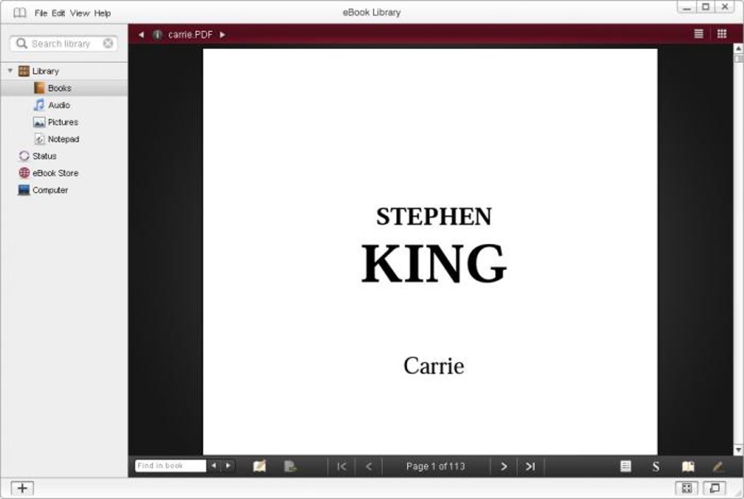The height and width of the screenshot is (499, 744).
Task: Select Pictures in the sidebar
Action: pyautogui.click(x=63, y=122)
